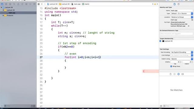Adjust the Indent width stepper
194x109 pixels.
[192, 62]
